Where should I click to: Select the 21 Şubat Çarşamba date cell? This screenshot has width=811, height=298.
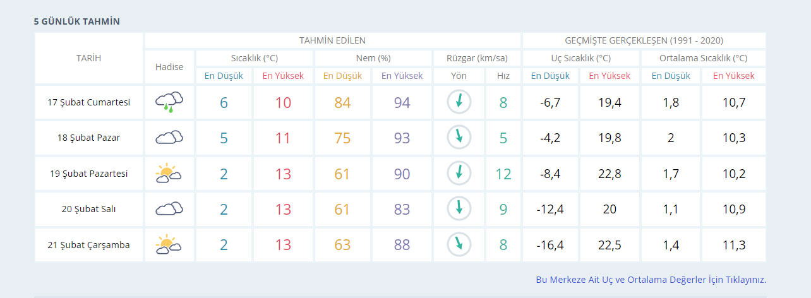88,245
